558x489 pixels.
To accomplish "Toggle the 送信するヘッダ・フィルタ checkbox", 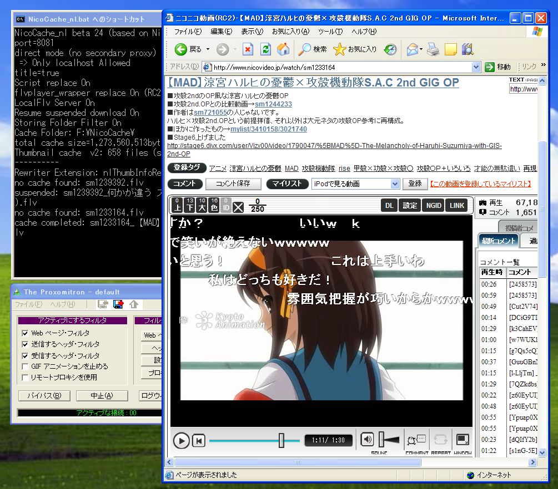I will click(25, 344).
